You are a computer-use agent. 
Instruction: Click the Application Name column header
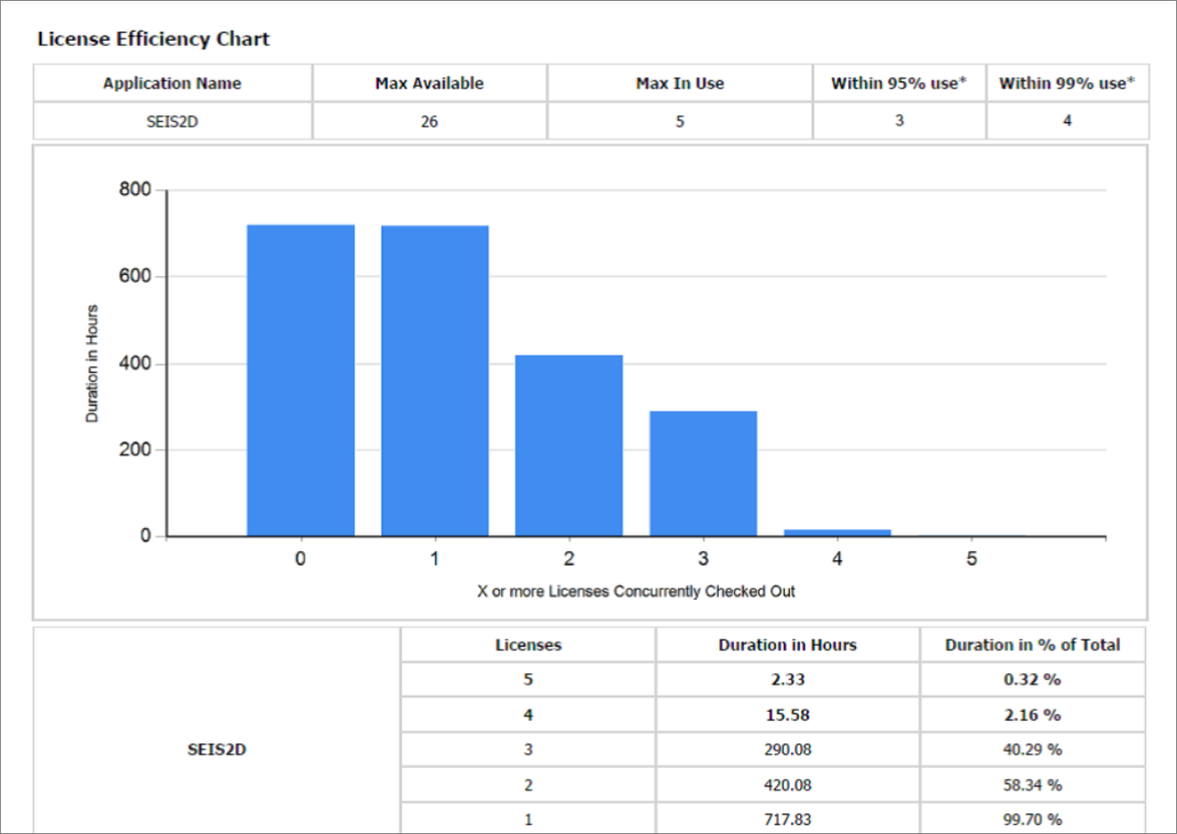tap(173, 83)
